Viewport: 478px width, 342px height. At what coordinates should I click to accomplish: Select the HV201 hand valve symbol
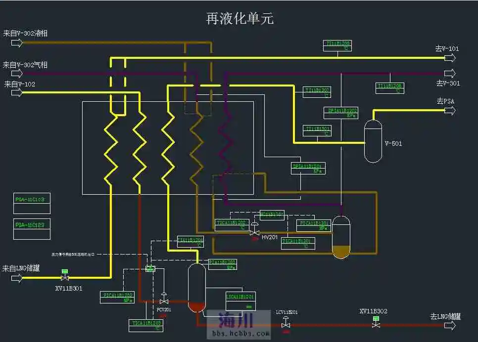coord(254,229)
